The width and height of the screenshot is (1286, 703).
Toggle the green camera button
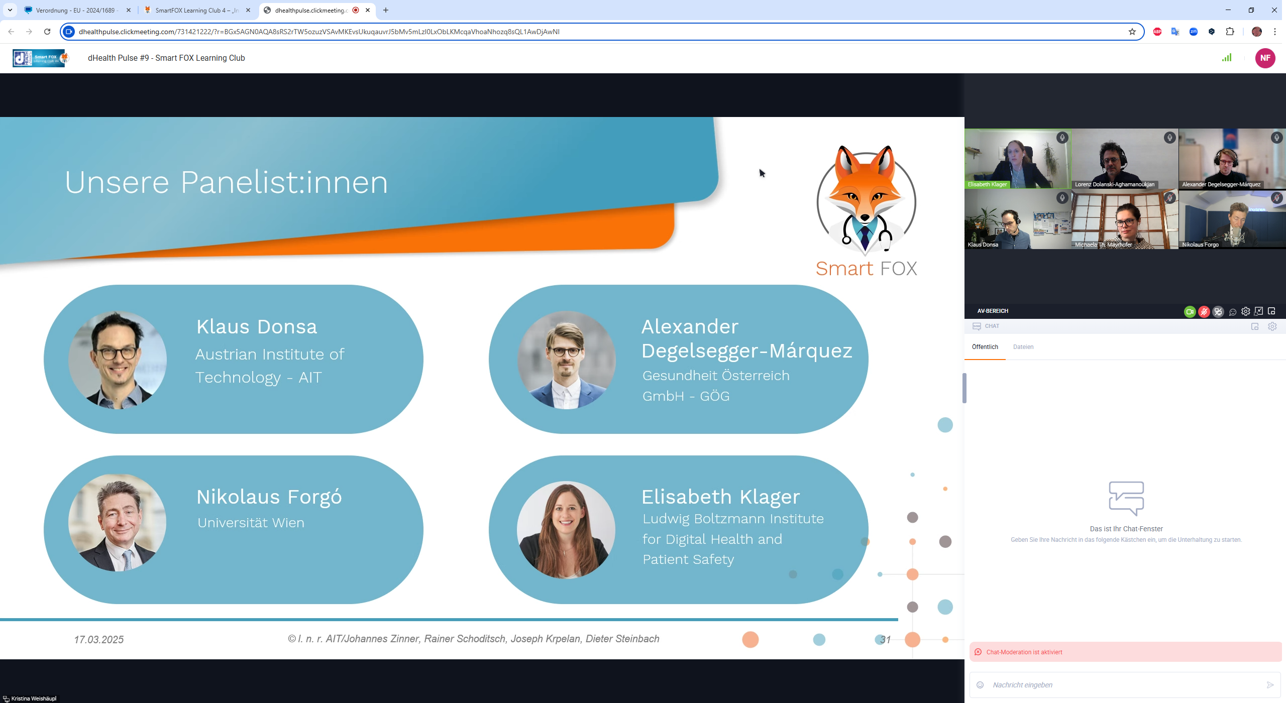[x=1190, y=312]
